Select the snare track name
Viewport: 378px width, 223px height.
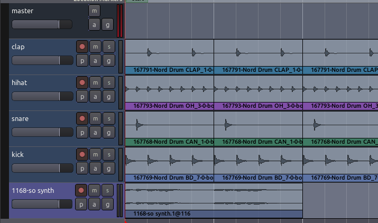pyautogui.click(x=20, y=118)
